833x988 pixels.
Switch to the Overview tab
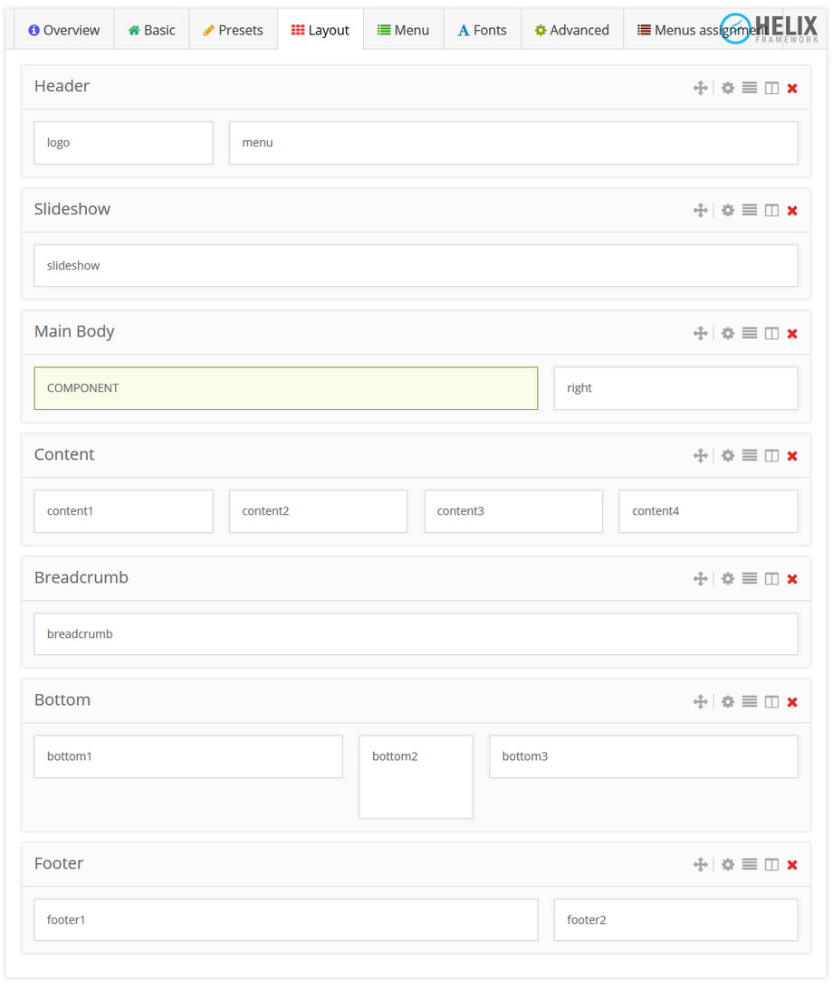click(63, 30)
